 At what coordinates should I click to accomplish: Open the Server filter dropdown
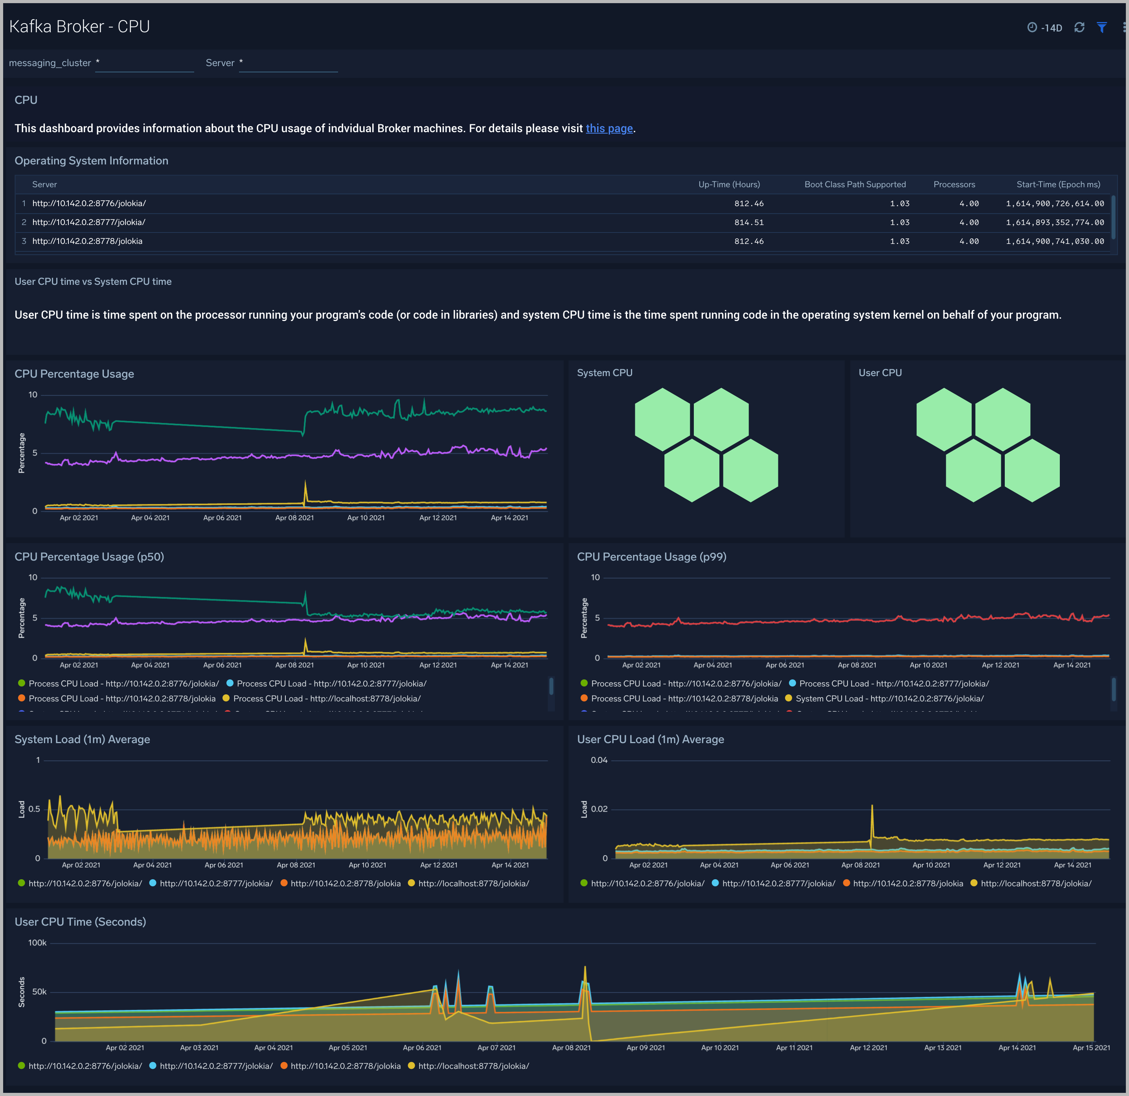coord(288,63)
